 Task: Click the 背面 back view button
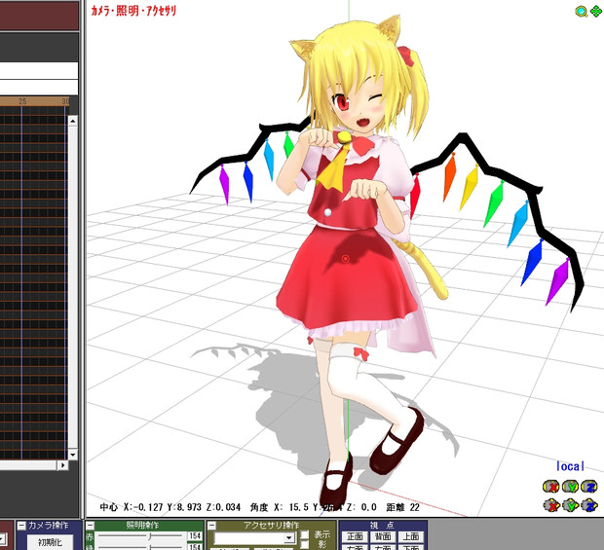point(383,536)
